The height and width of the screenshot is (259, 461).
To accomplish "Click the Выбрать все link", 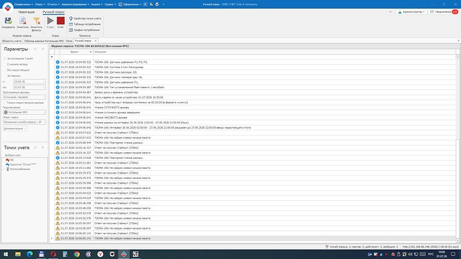I will click(x=13, y=155).
